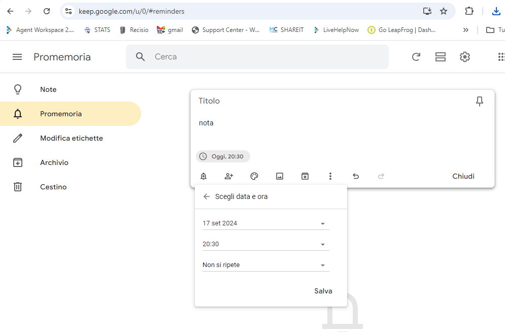This screenshot has width=505, height=332.
Task: Open the Google apps grid icon
Action: 501,57
